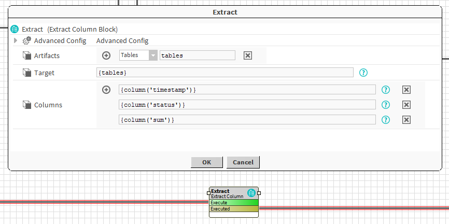Click the artifact name field containing tables
The height and width of the screenshot is (224, 449).
click(x=197, y=55)
